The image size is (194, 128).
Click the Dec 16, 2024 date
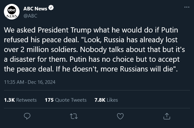[41, 82]
